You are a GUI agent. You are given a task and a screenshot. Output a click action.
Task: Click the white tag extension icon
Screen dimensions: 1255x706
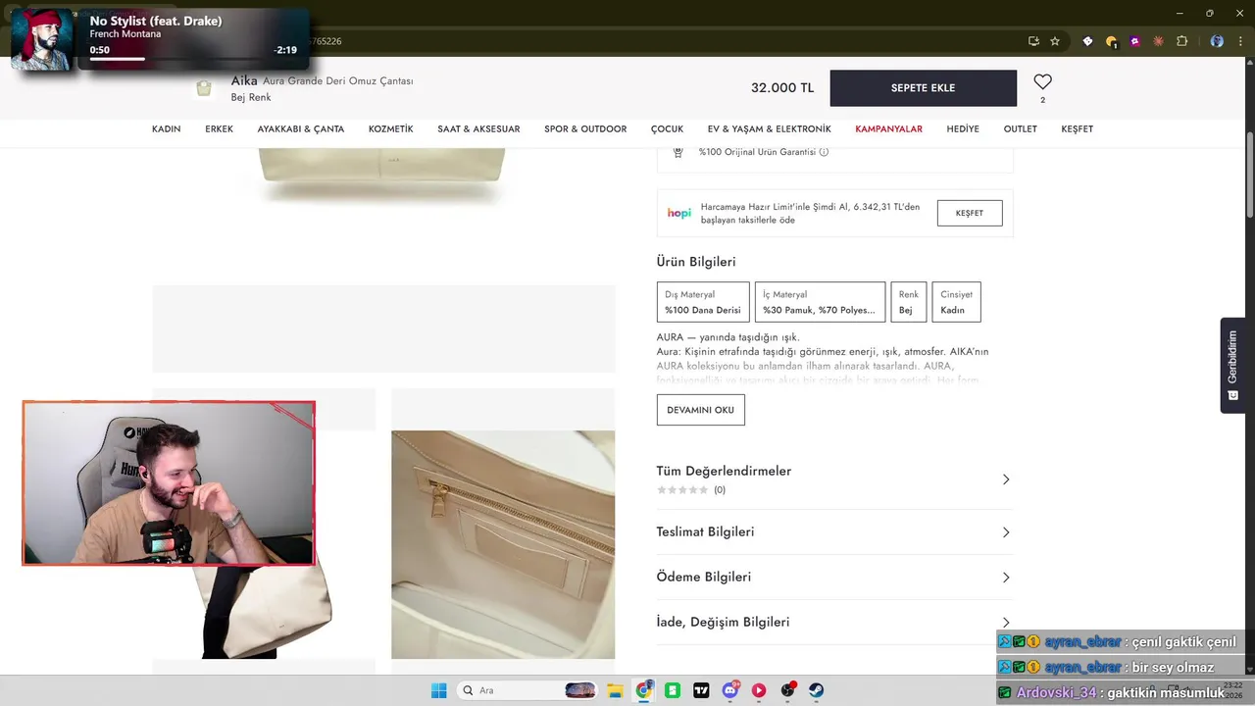[1087, 41]
